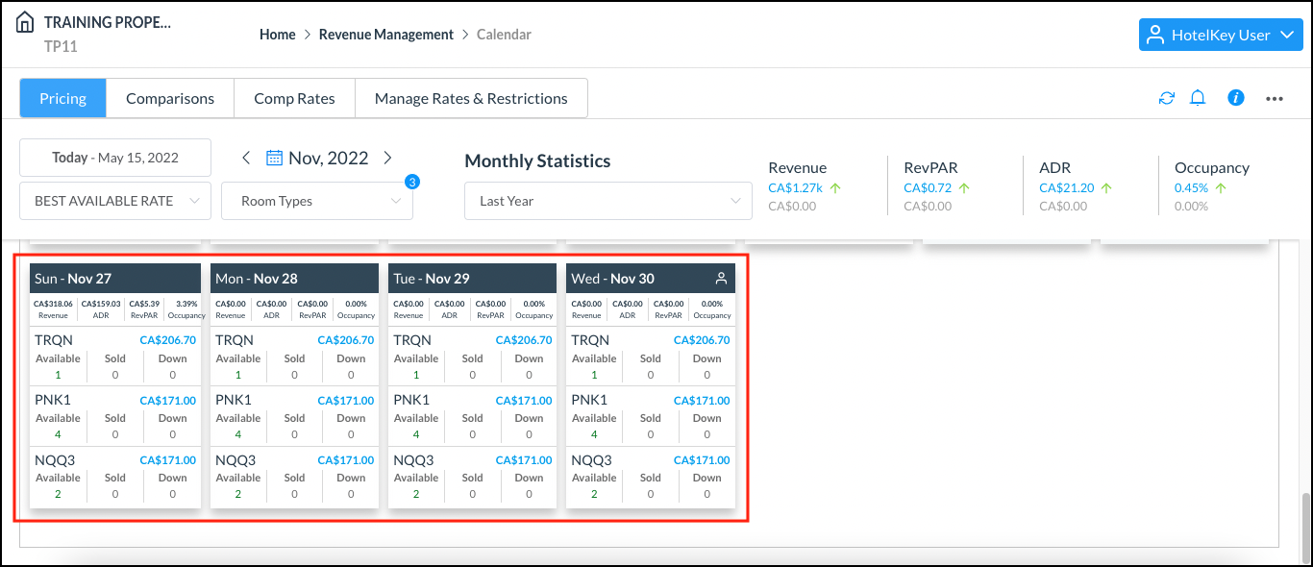Go to previous month using left chevron
This screenshot has width=1313, height=567.
click(x=246, y=157)
